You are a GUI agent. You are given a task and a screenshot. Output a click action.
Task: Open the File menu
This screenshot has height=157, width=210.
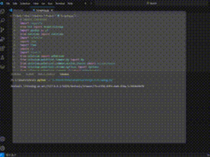coord(8,3)
